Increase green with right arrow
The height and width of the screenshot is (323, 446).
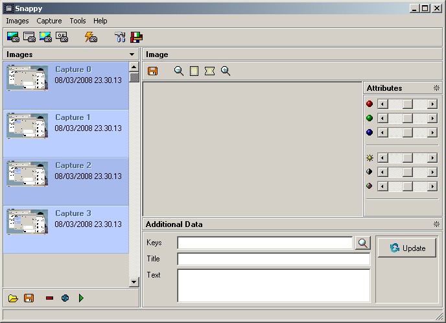[x=432, y=118]
